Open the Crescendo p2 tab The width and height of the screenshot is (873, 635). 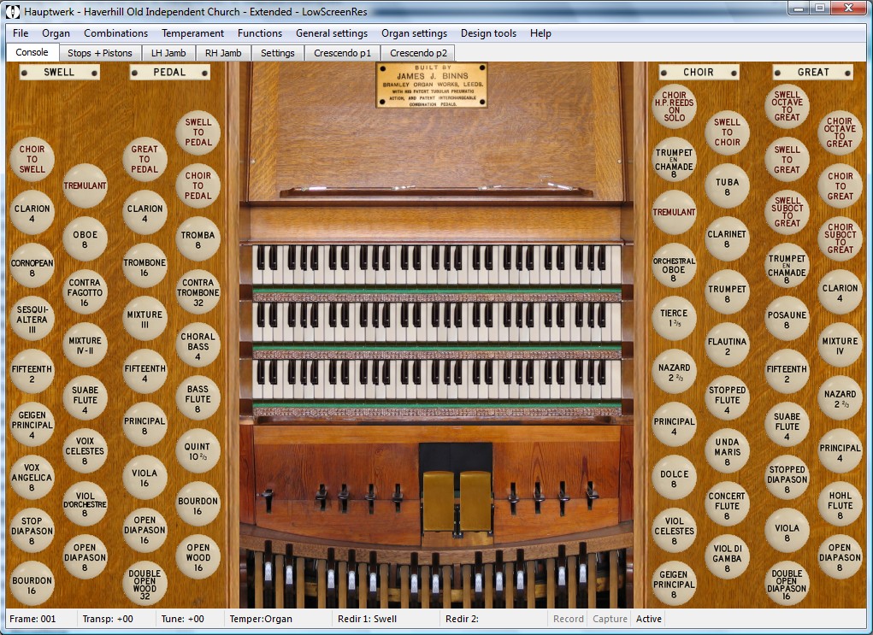coord(419,53)
